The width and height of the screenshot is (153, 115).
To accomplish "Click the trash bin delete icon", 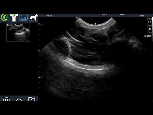I will (6, 99).
